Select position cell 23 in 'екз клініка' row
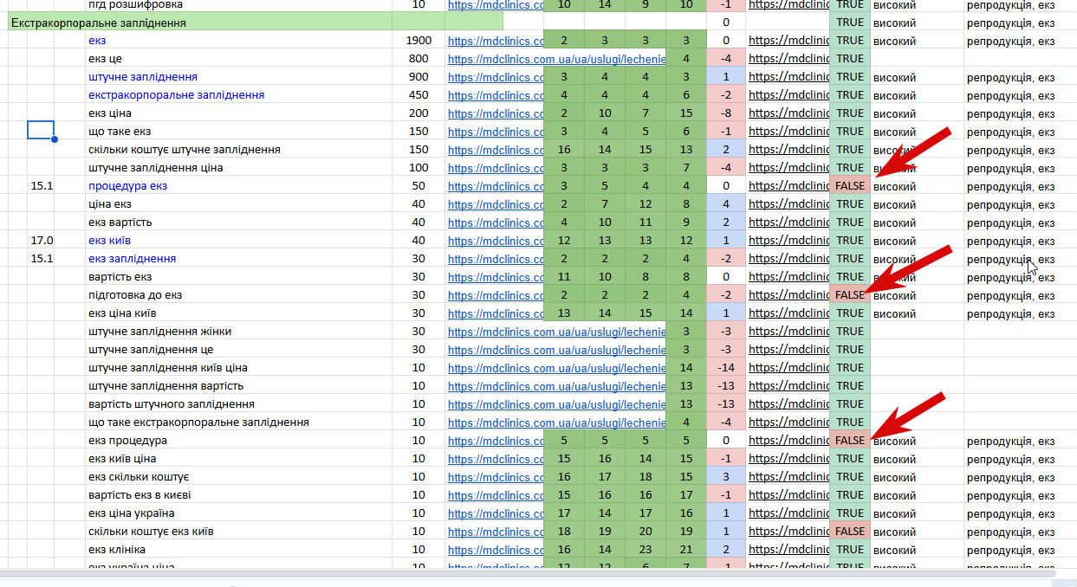 [646, 550]
